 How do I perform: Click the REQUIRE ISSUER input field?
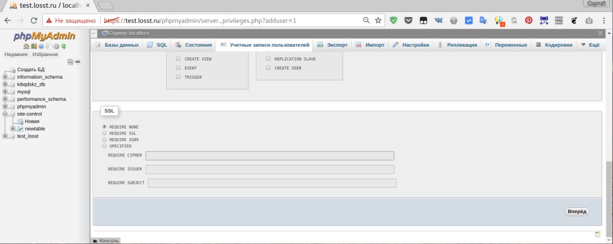[270, 170]
